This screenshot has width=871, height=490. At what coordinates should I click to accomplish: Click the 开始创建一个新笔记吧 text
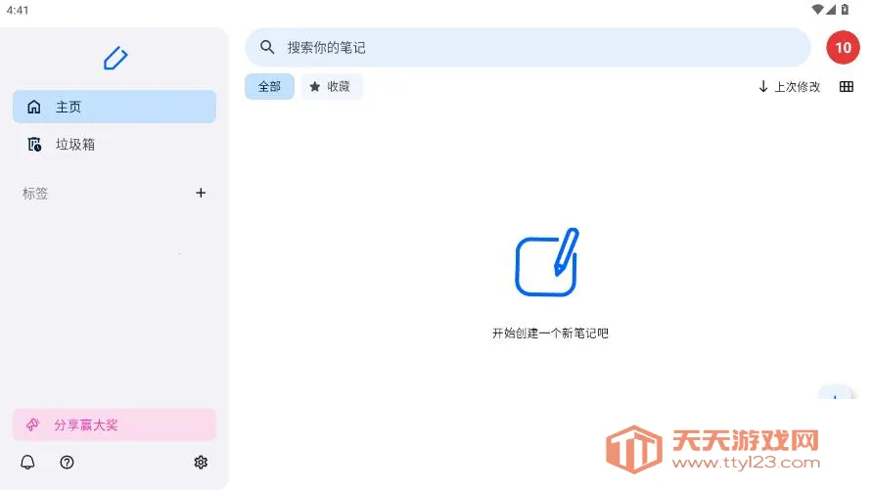pos(550,333)
